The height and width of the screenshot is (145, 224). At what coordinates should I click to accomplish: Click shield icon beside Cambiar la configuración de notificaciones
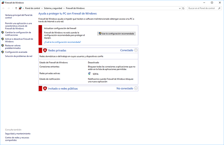click(x=3, y=32)
